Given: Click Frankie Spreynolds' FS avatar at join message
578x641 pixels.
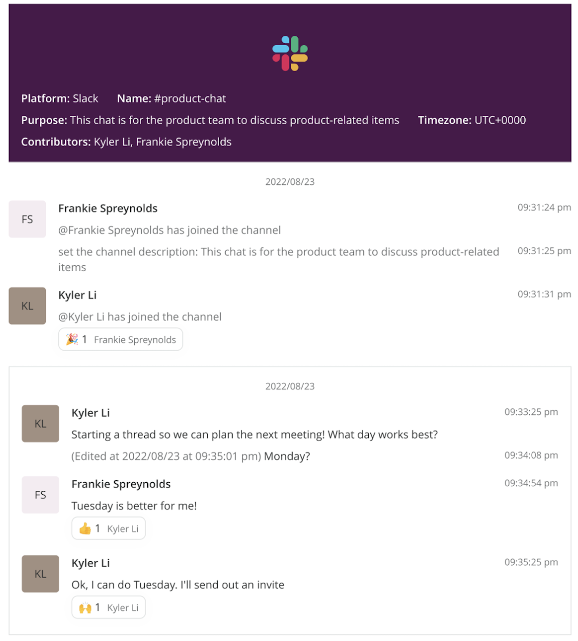Looking at the screenshot, I should pos(27,219).
